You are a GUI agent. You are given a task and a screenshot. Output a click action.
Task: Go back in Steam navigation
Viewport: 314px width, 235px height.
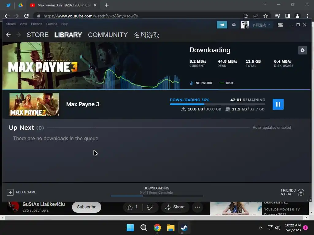click(x=8, y=35)
